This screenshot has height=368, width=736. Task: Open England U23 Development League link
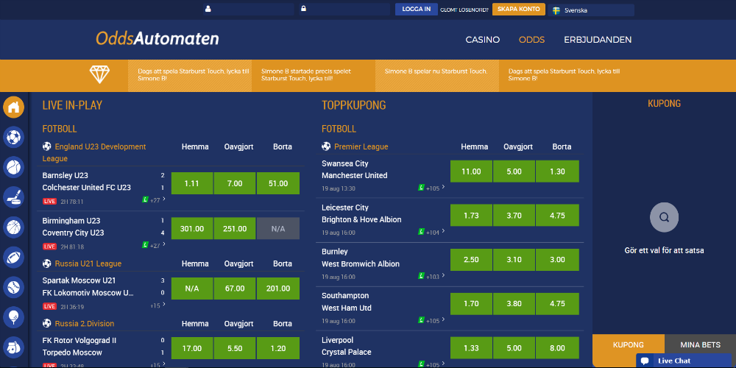pyautogui.click(x=94, y=152)
